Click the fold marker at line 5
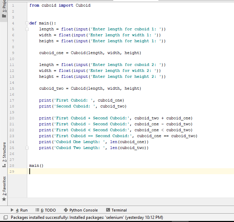 [27, 29]
